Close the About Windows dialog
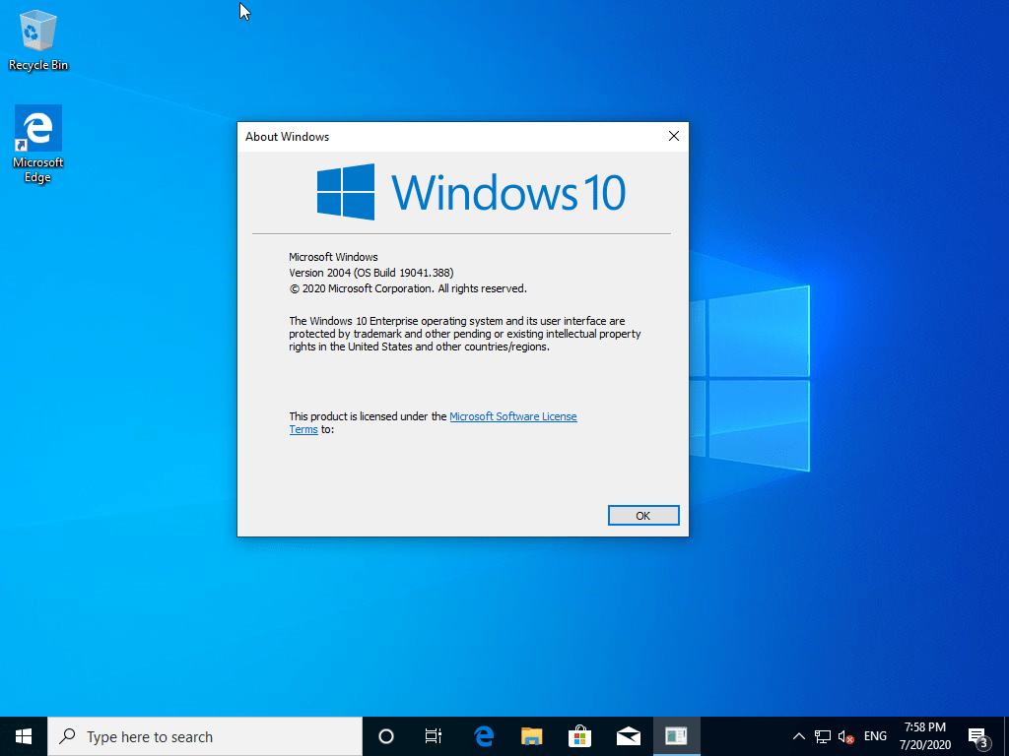 coord(673,136)
